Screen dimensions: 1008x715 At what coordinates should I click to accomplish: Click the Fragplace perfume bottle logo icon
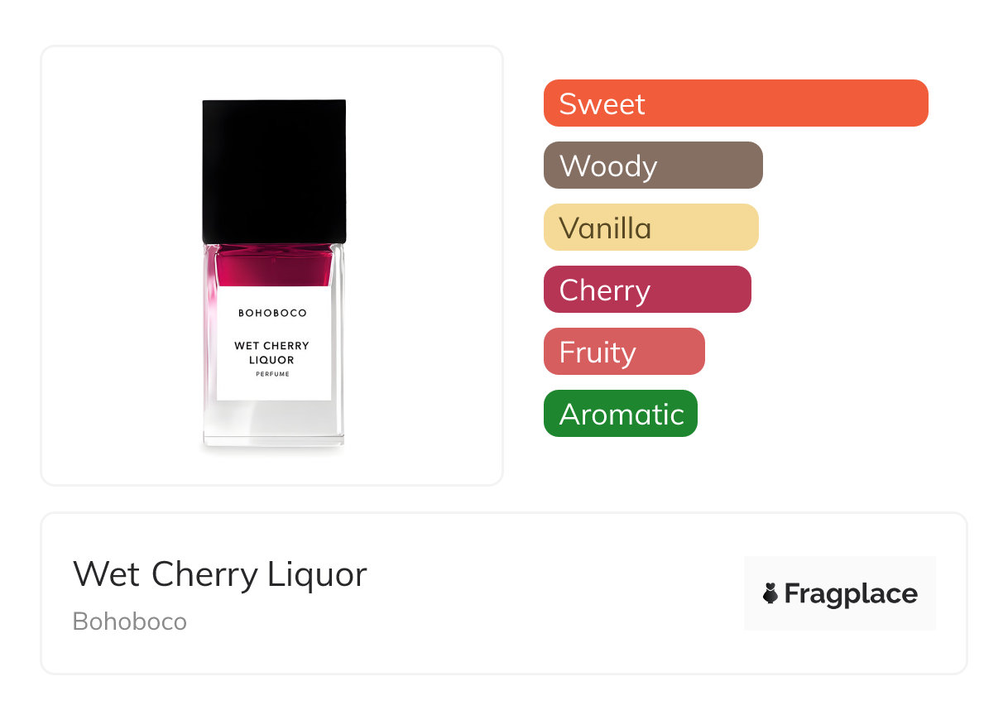point(770,593)
